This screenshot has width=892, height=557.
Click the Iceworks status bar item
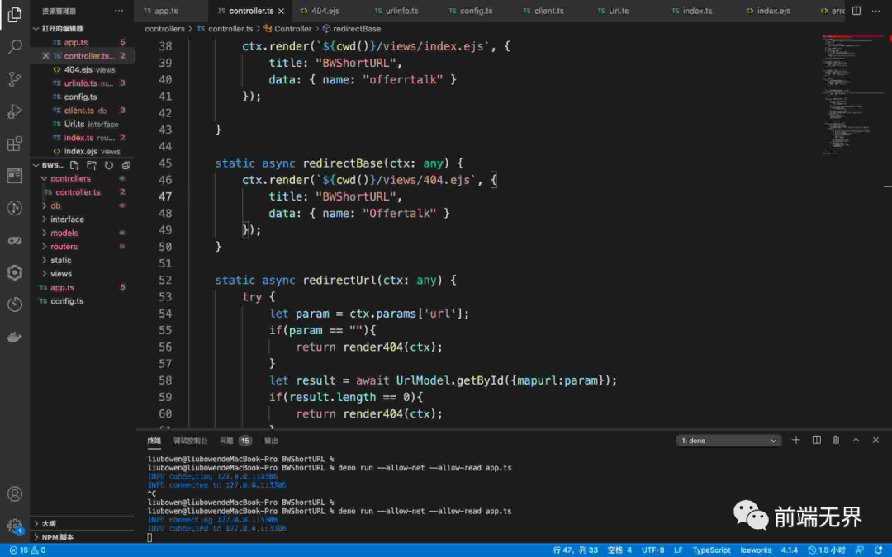[x=756, y=550]
